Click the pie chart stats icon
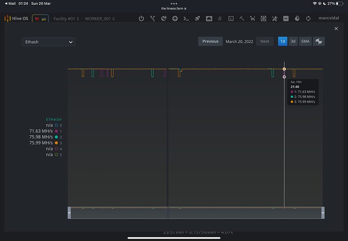348x241 pixels. (x=164, y=19)
